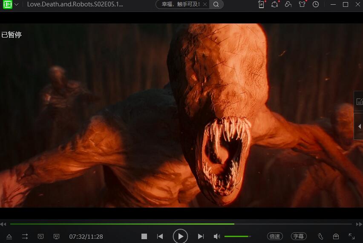Stop playback with the square stop button
This screenshot has height=243, width=363.
pos(144,236)
